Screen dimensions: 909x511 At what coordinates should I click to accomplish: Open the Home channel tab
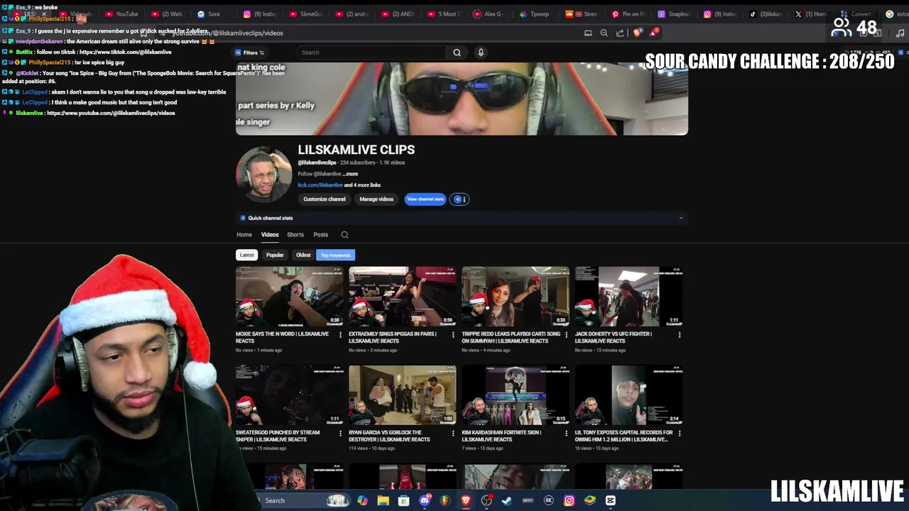click(244, 235)
